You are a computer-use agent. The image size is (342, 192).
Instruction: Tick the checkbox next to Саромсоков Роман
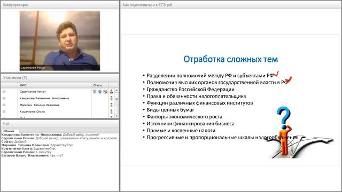point(4,92)
